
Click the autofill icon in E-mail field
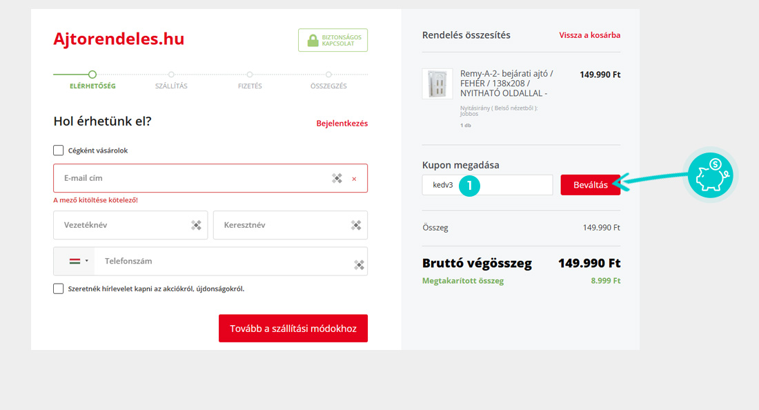click(337, 178)
